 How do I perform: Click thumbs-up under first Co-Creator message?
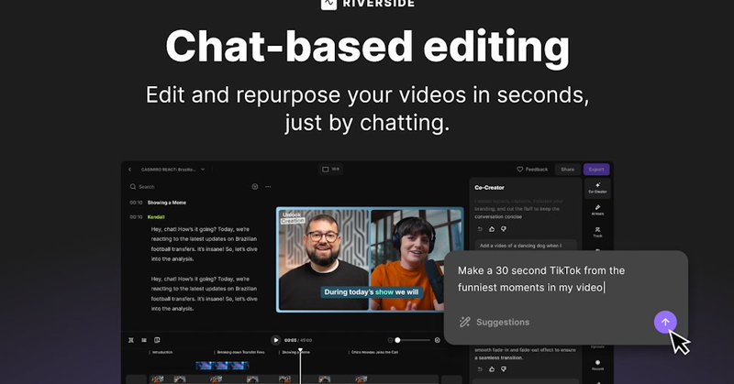(x=492, y=229)
